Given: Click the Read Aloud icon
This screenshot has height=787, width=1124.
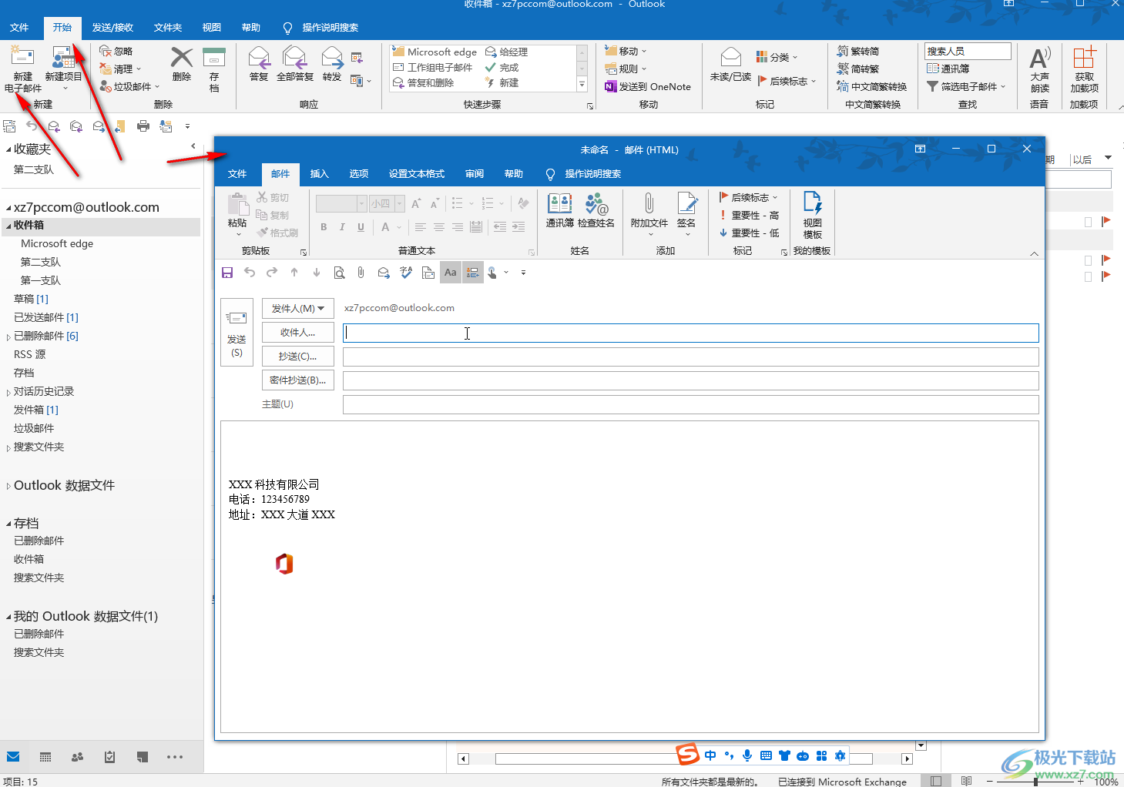Looking at the screenshot, I should 1040,57.
